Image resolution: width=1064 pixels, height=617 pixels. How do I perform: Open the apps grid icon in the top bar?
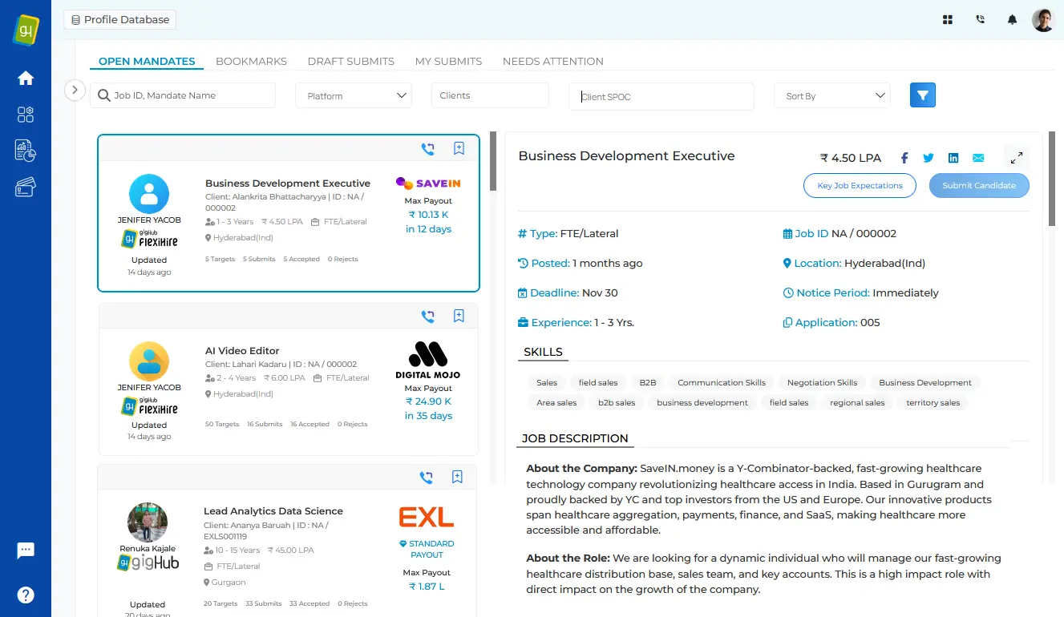pos(948,20)
